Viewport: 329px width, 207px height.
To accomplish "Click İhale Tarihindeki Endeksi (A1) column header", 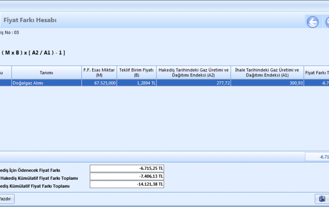I will pyautogui.click(x=267, y=72).
